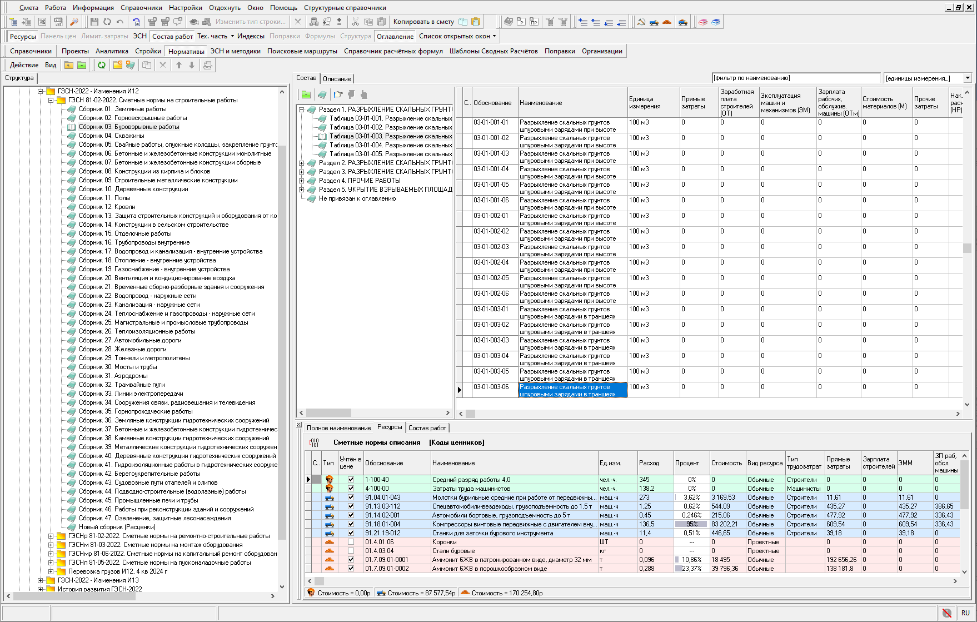Switch to the Состав работ bottom tab
This screenshot has height=622, width=977.
(427, 428)
